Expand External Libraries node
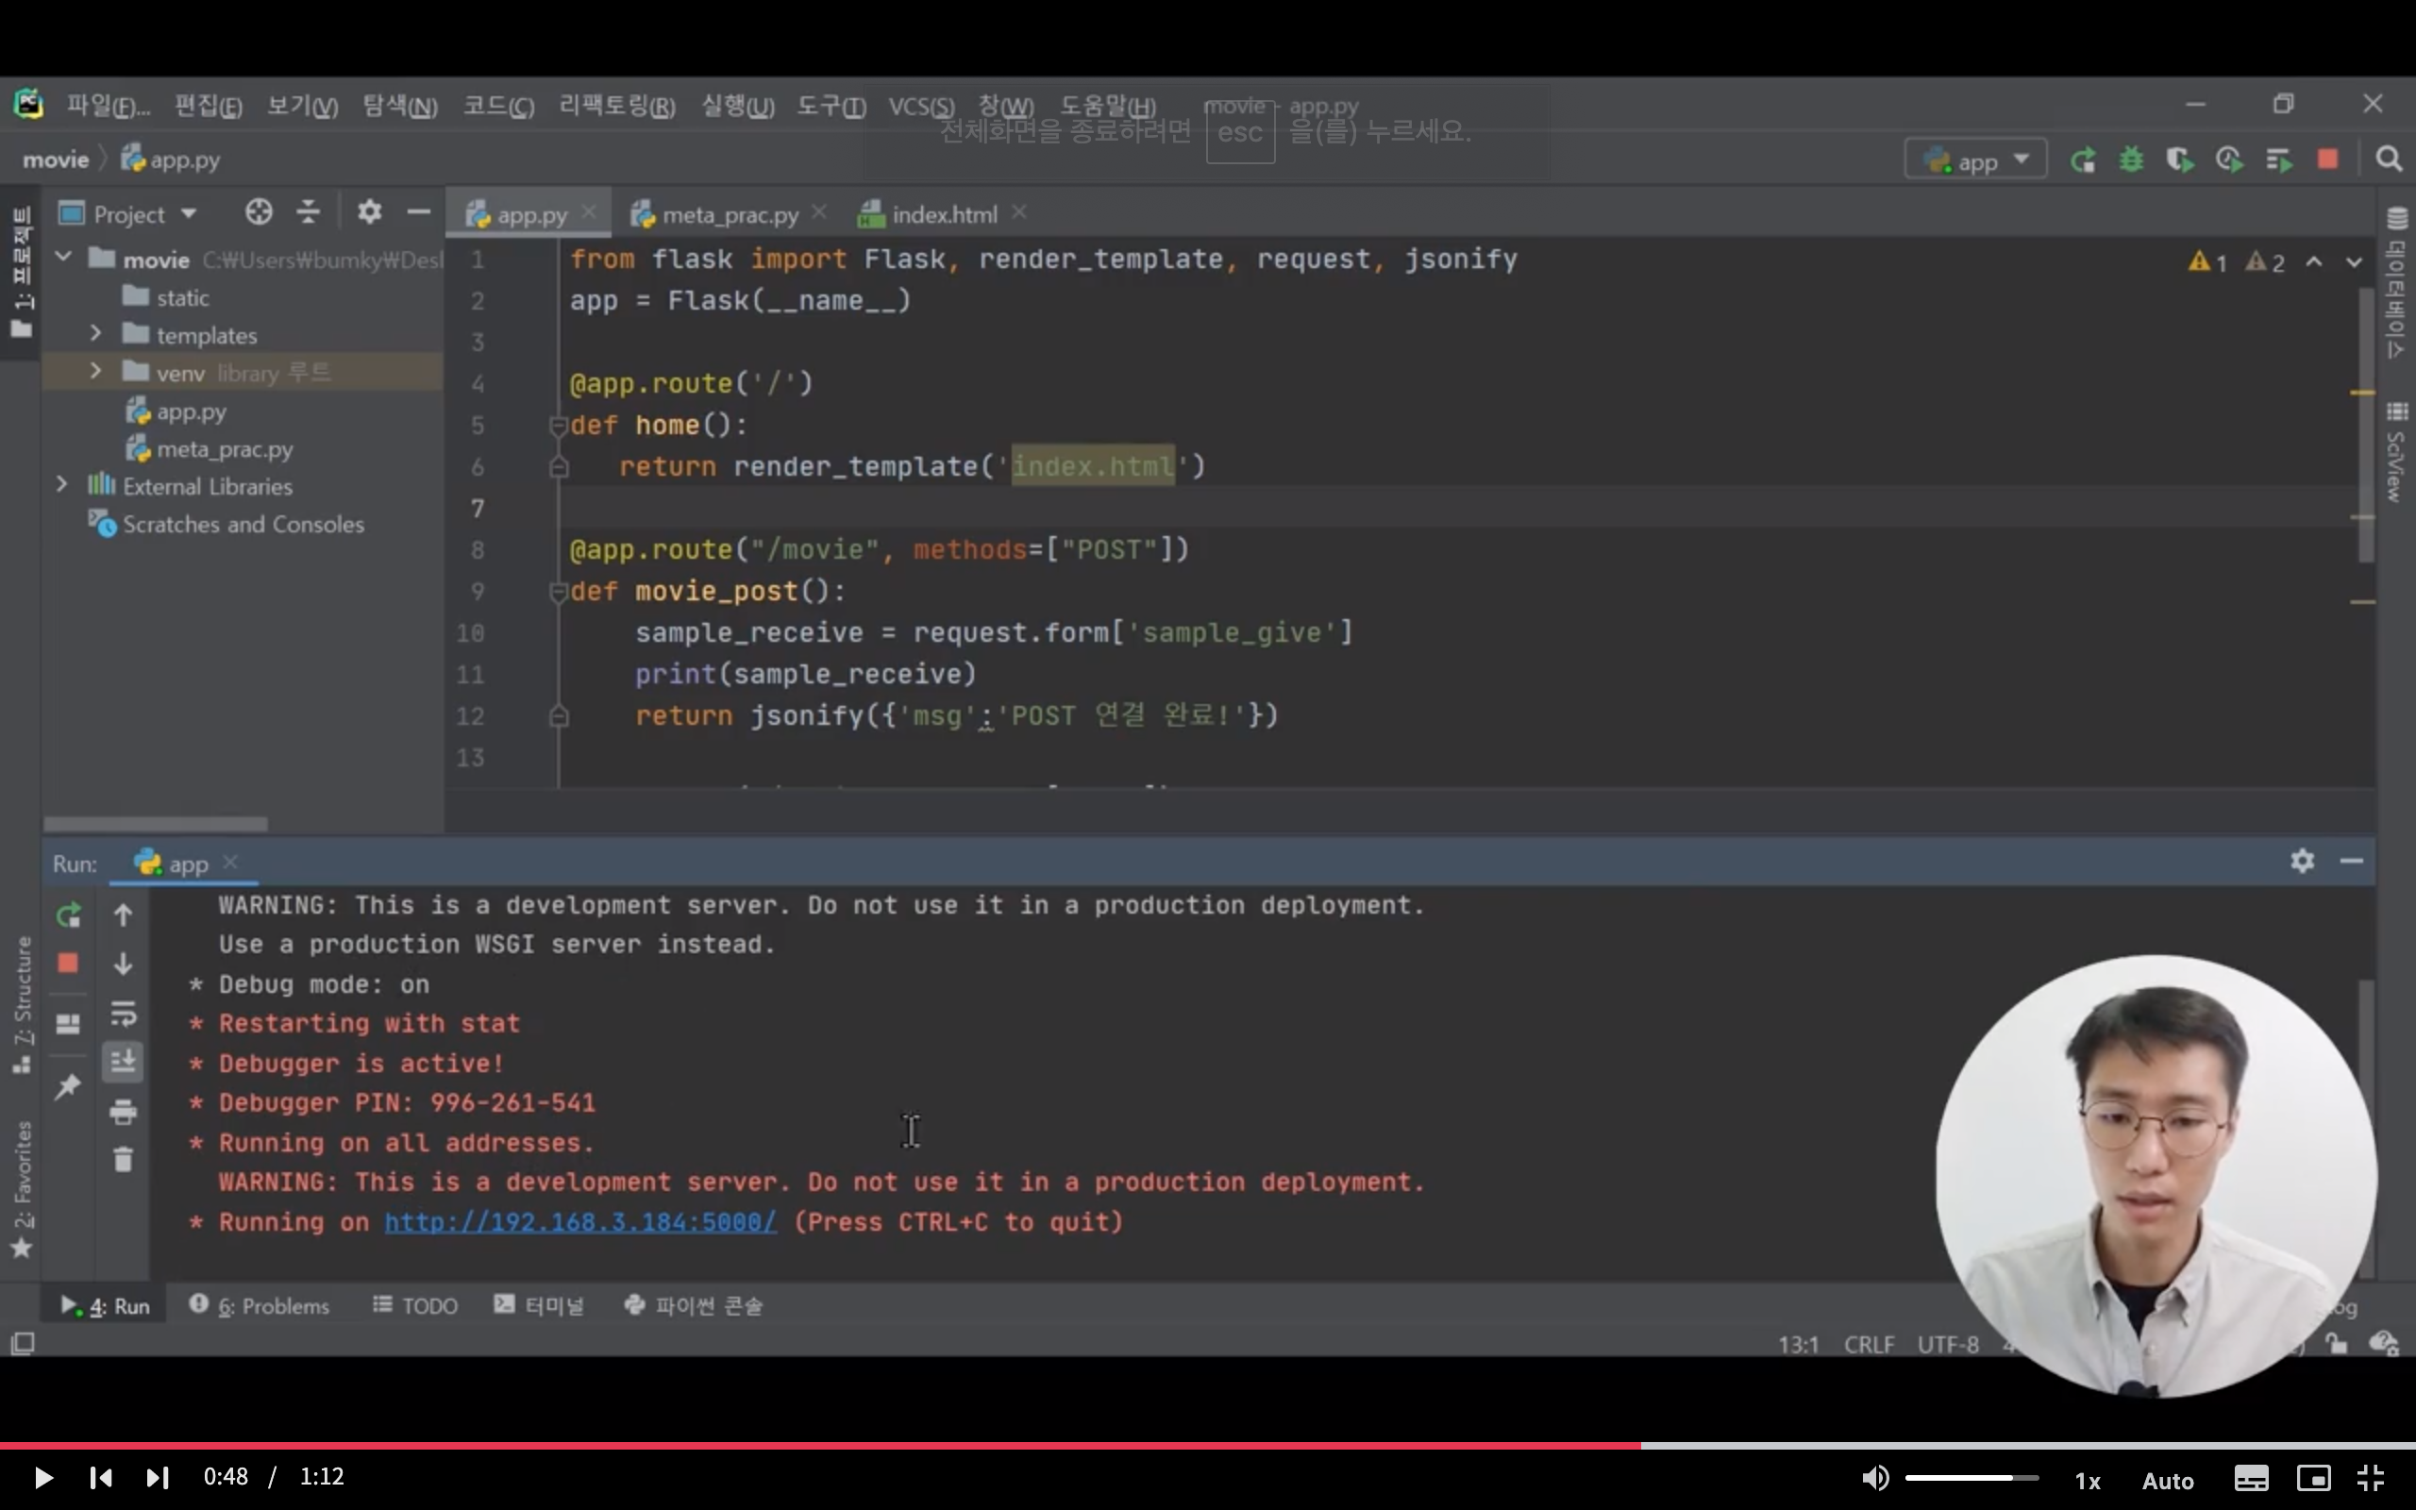This screenshot has width=2416, height=1510. [62, 484]
